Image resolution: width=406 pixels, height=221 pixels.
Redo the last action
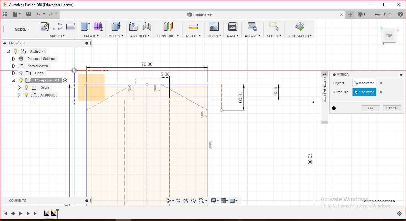tap(51, 14)
